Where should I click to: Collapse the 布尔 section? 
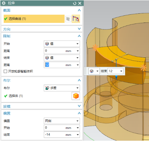(79, 80)
